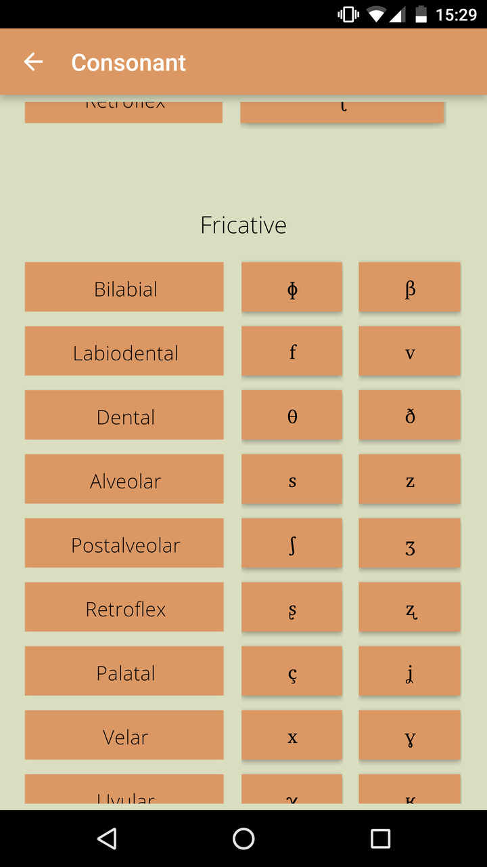This screenshot has width=487, height=867.
Task: Tap the eth ð symbol button
Action: [409, 415]
